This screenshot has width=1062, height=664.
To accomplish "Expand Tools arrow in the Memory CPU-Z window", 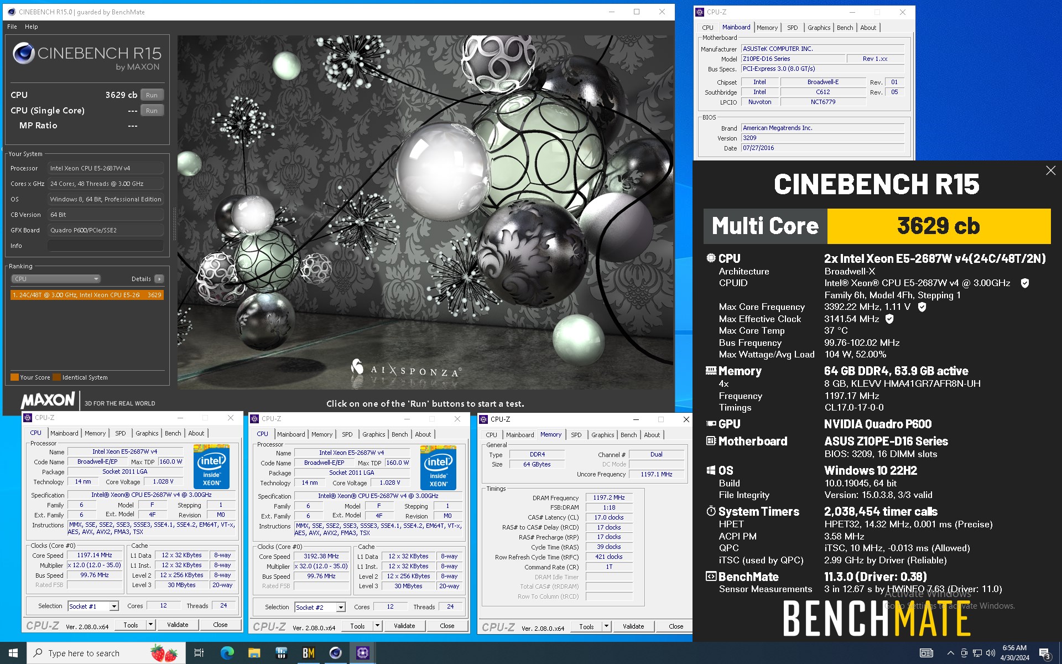I will (606, 626).
